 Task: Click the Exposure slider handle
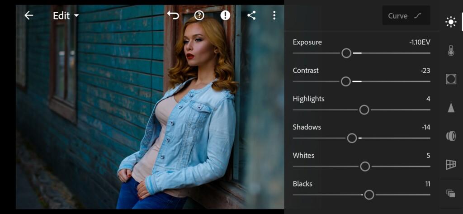coord(346,53)
